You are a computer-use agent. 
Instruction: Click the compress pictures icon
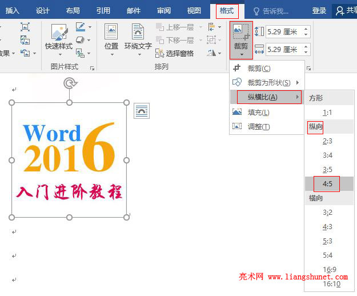coord(25,27)
